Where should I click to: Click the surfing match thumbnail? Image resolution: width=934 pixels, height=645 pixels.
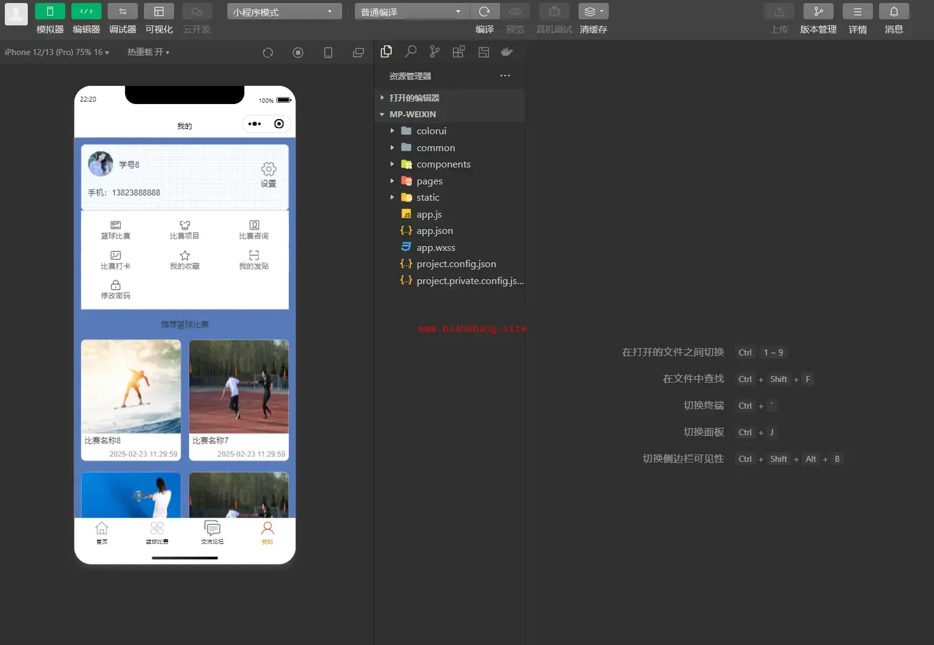click(131, 386)
